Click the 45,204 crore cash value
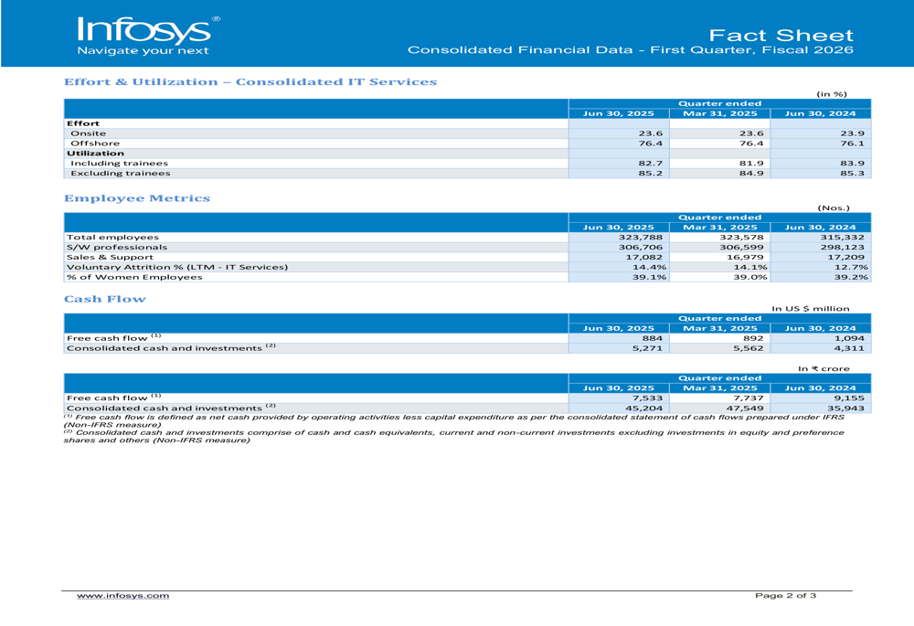914x626 pixels. coord(643,409)
